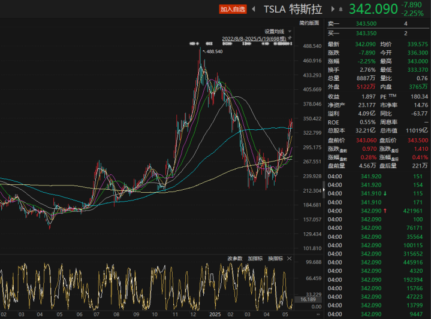
Task: Click 加指标 to add an indicator
Action: pyautogui.click(x=255, y=259)
